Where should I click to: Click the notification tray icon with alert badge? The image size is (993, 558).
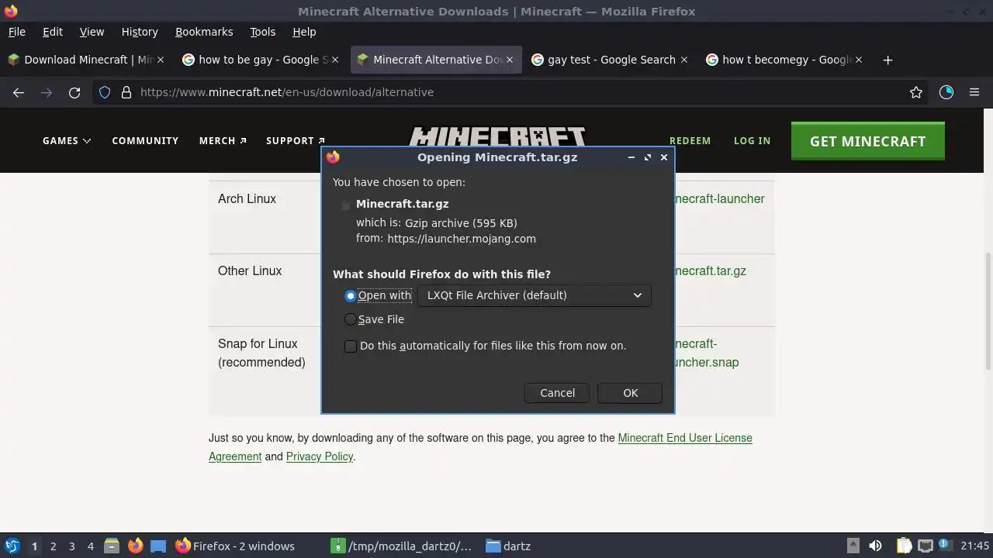pyautogui.click(x=946, y=546)
